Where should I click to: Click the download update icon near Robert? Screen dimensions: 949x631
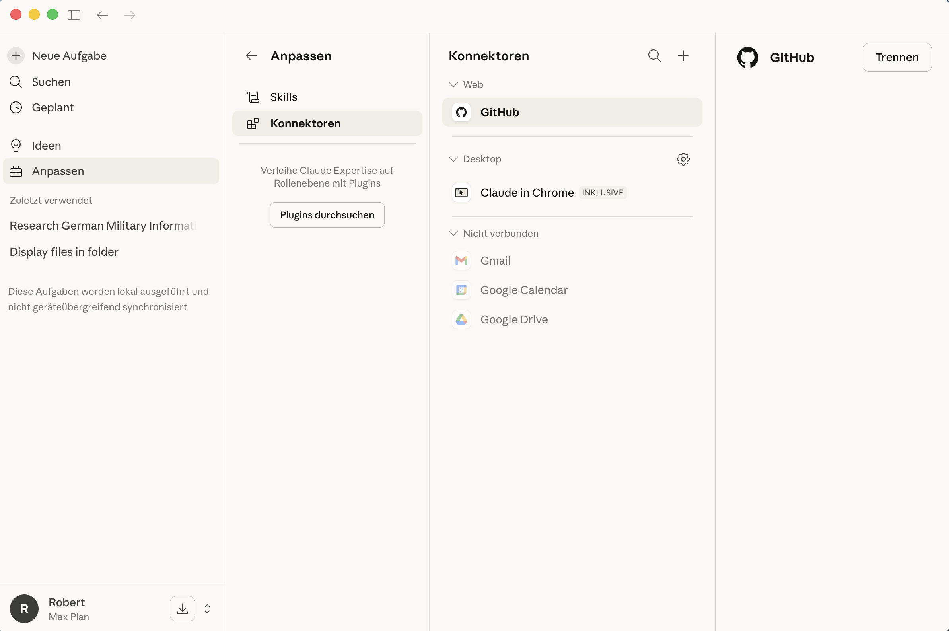[x=182, y=608]
